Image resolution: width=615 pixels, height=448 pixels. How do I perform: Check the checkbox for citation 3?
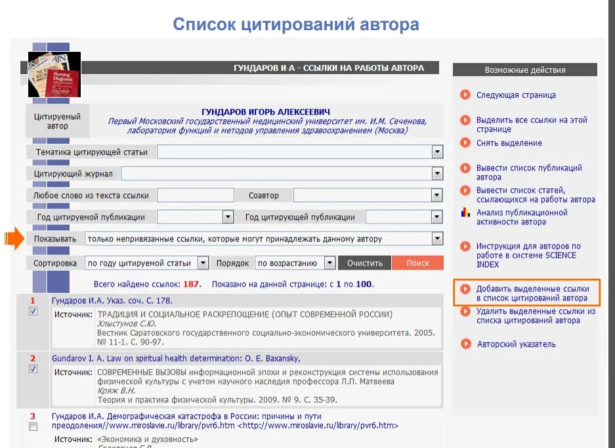tap(33, 427)
